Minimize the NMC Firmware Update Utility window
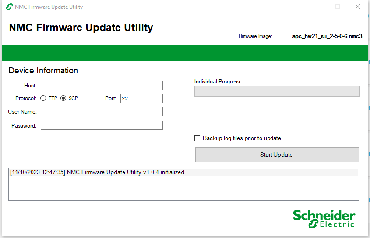The width and height of the screenshot is (370, 238). (x=318, y=7)
